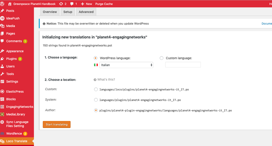Click the Settings sliders icon
The height and width of the screenshot is (146, 272).
(x=2, y=81)
